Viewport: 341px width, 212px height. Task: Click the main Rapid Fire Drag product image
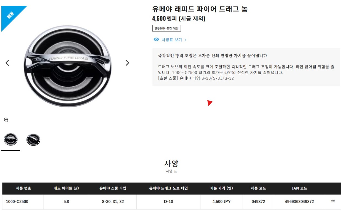(x=68, y=66)
